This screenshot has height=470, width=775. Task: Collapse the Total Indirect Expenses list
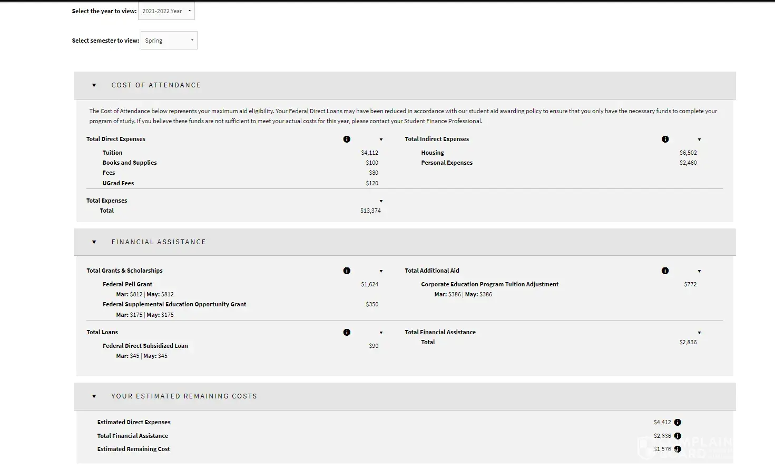[699, 140]
